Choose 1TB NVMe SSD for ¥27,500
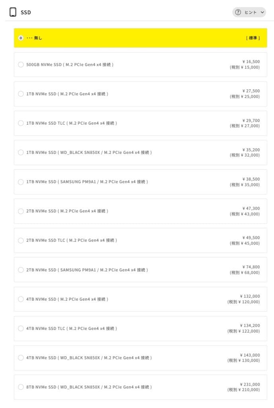 21,94
